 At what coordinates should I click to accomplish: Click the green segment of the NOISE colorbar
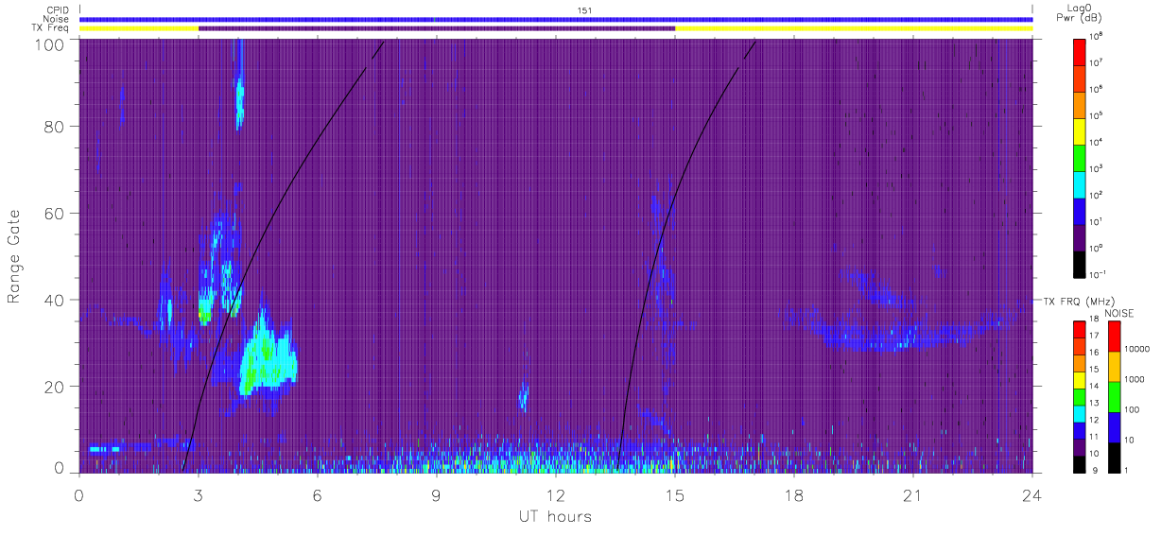pos(1116,397)
